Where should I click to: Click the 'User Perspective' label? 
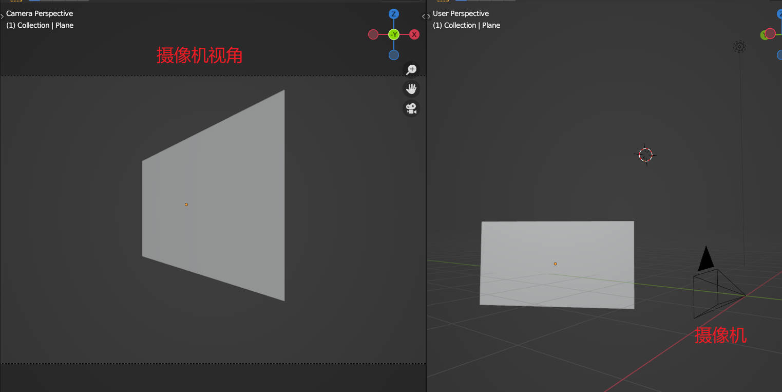click(461, 13)
